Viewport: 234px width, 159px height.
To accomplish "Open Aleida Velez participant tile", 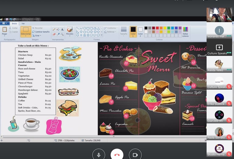I will (x=219, y=64).
